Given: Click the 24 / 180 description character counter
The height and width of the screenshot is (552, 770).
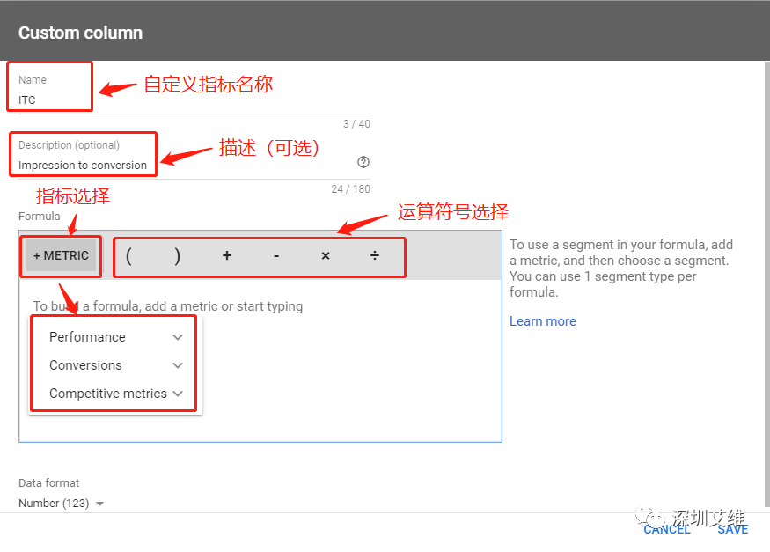Looking at the screenshot, I should [350, 189].
